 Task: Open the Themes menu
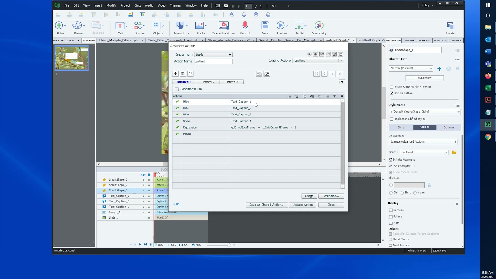click(175, 5)
